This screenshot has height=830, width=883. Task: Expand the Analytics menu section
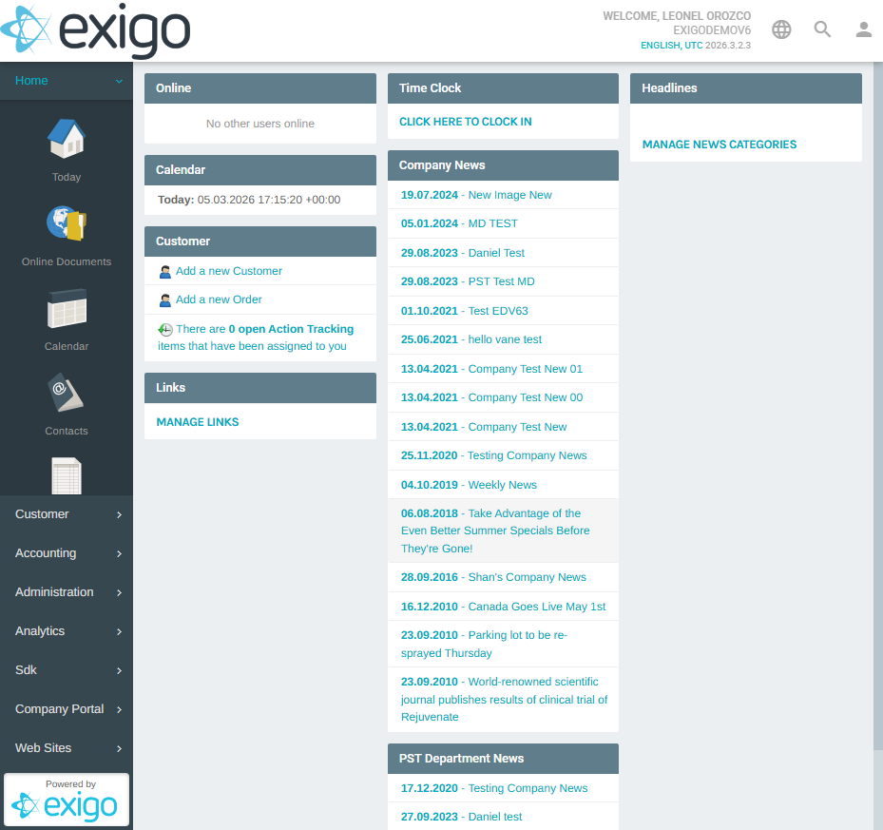(67, 630)
